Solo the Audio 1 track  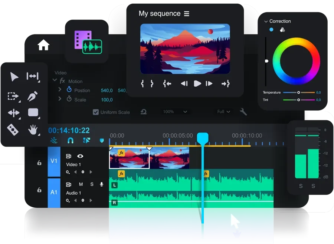(x=92, y=184)
